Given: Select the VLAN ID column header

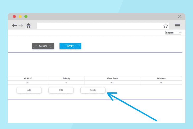Looking at the screenshot, I should (x=28, y=78).
